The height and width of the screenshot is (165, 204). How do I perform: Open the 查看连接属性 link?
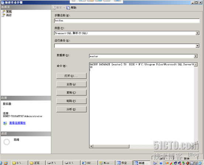[x=17, y=123]
